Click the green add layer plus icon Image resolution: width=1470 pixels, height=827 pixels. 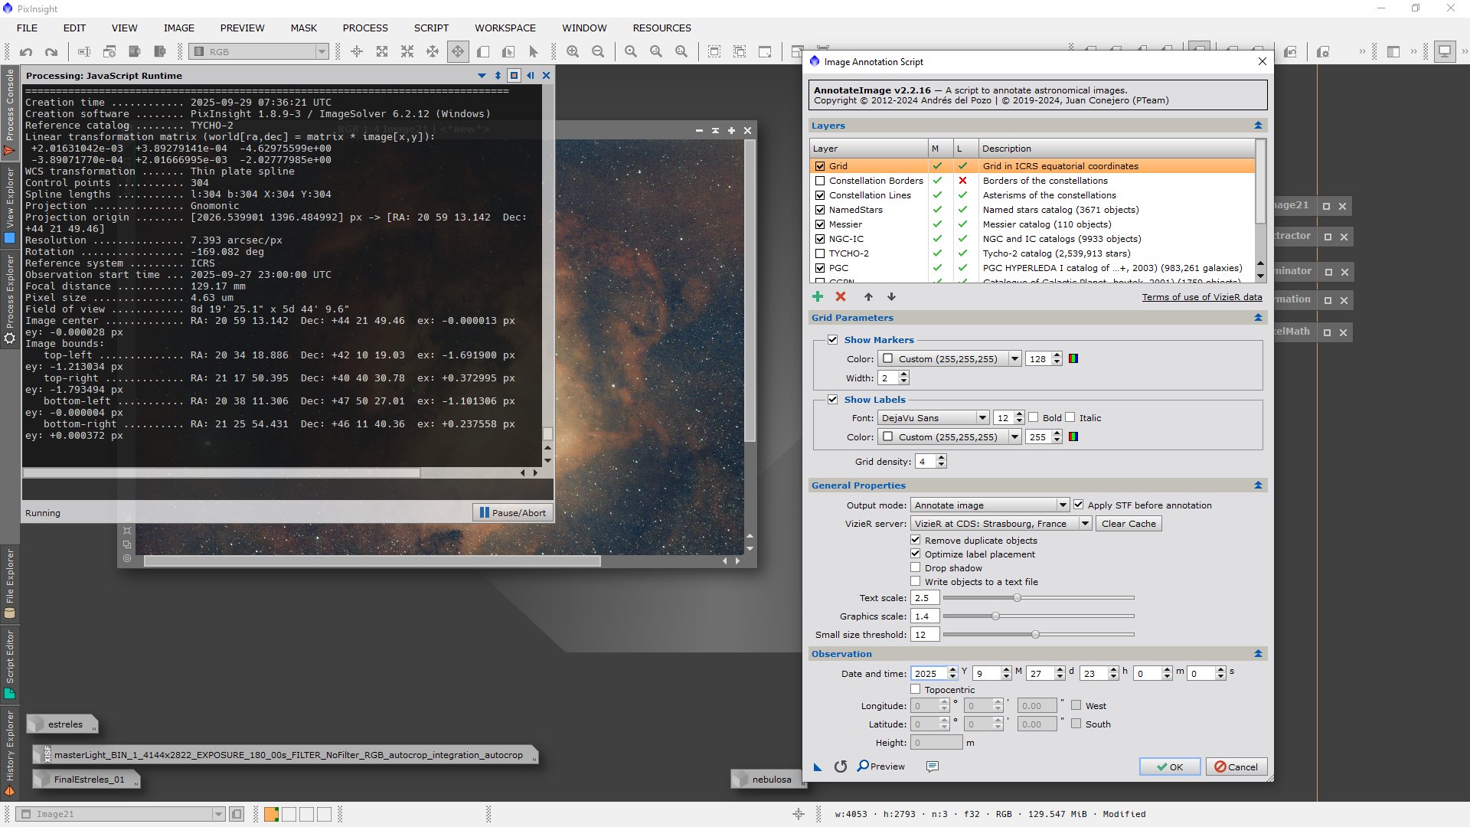pyautogui.click(x=818, y=296)
